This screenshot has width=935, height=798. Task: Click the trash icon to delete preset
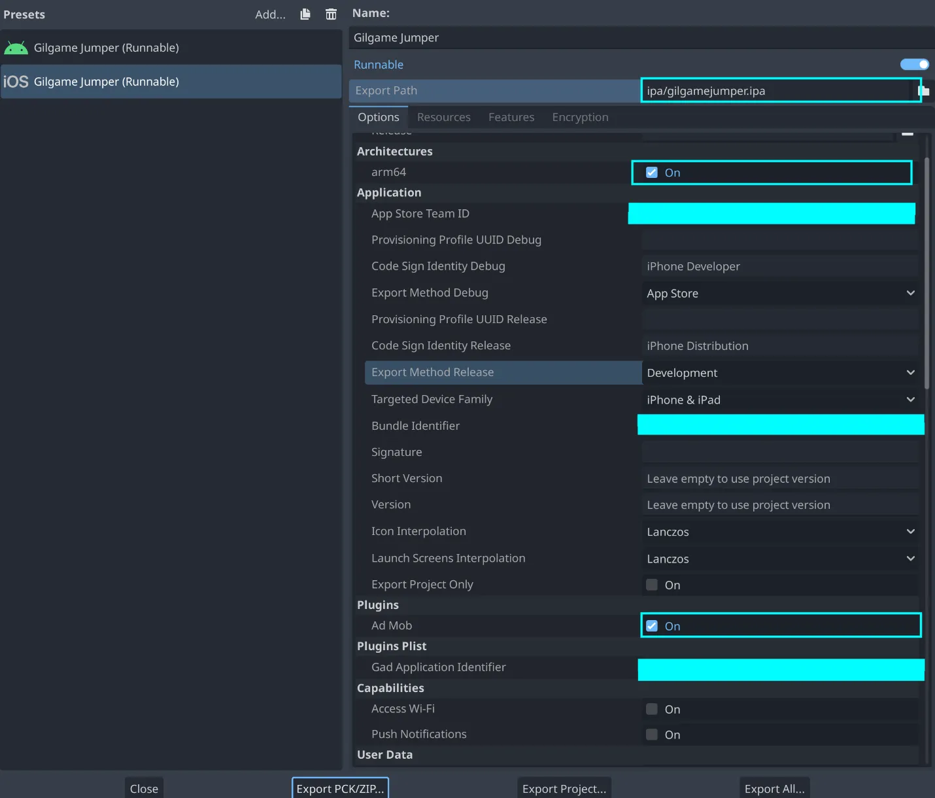pyautogui.click(x=331, y=14)
